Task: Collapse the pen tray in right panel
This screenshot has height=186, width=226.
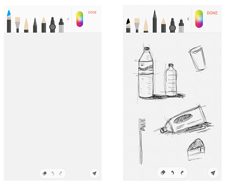Action: (x=188, y=19)
